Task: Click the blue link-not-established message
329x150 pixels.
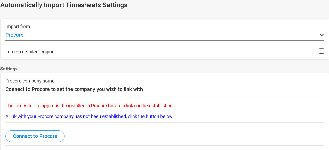Action: tap(89, 116)
